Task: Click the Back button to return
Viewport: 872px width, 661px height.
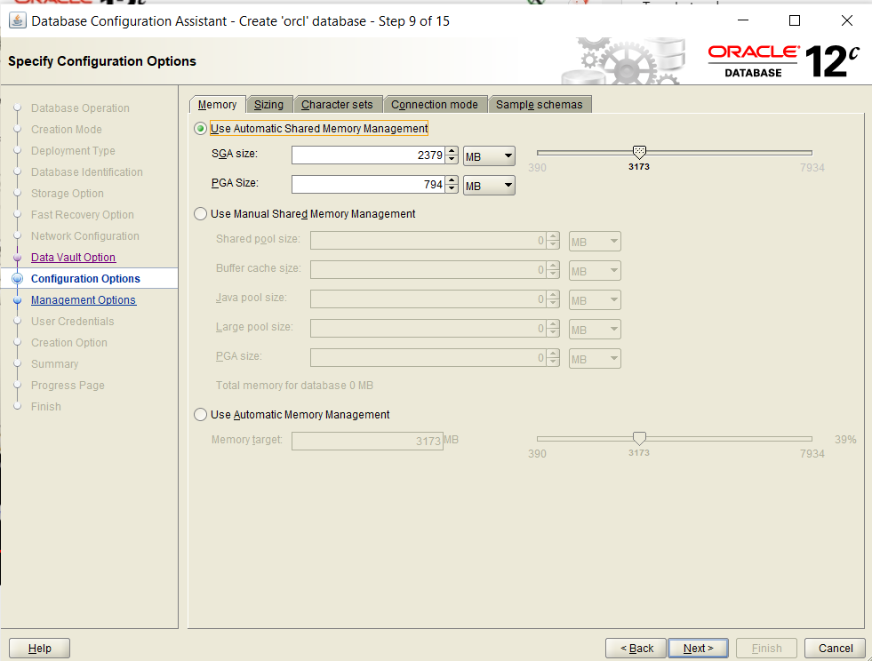Action: (x=636, y=648)
